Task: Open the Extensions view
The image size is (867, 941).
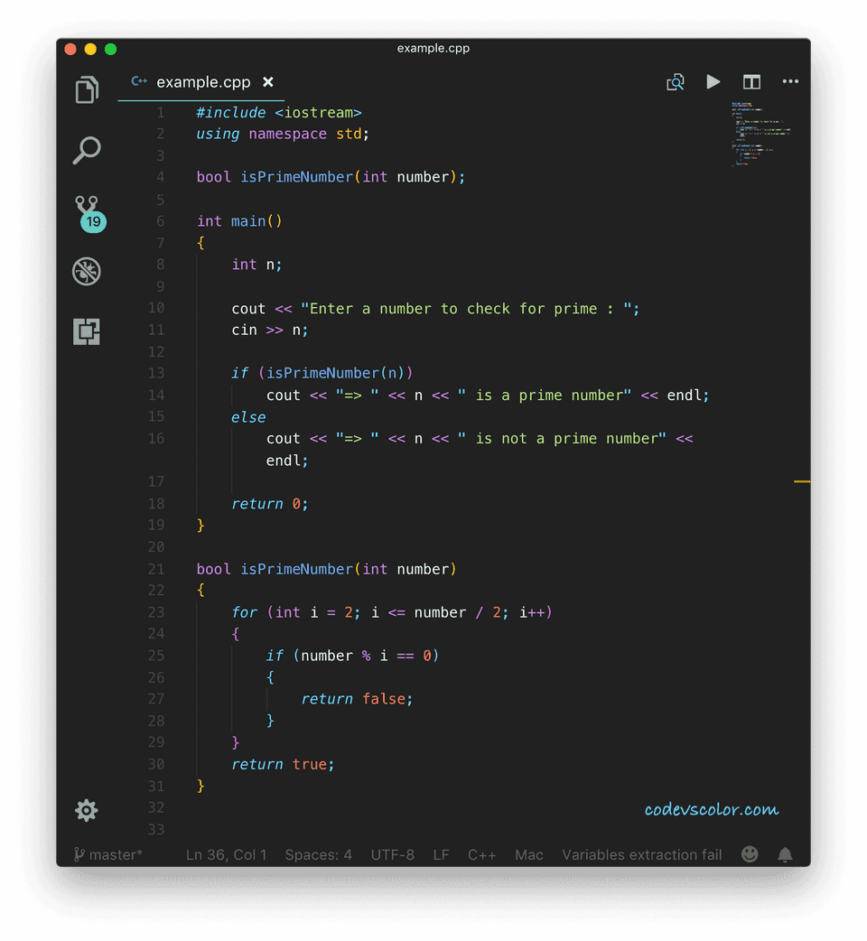Action: [x=86, y=331]
